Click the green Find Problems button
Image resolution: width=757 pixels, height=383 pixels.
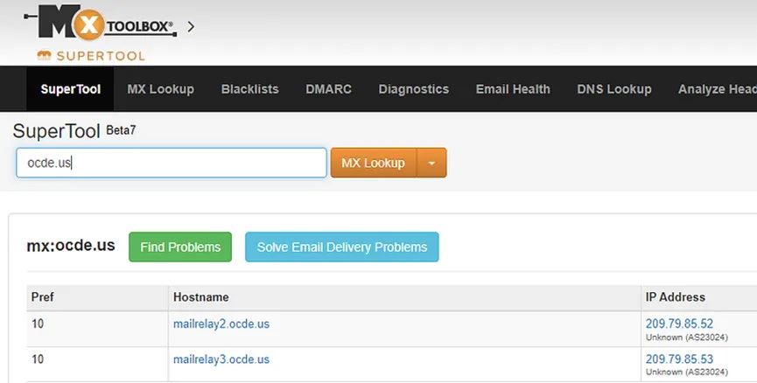(180, 247)
